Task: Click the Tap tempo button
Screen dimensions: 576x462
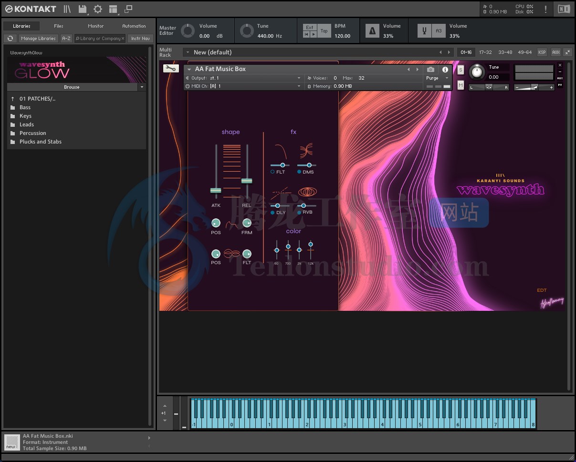Action: point(324,31)
